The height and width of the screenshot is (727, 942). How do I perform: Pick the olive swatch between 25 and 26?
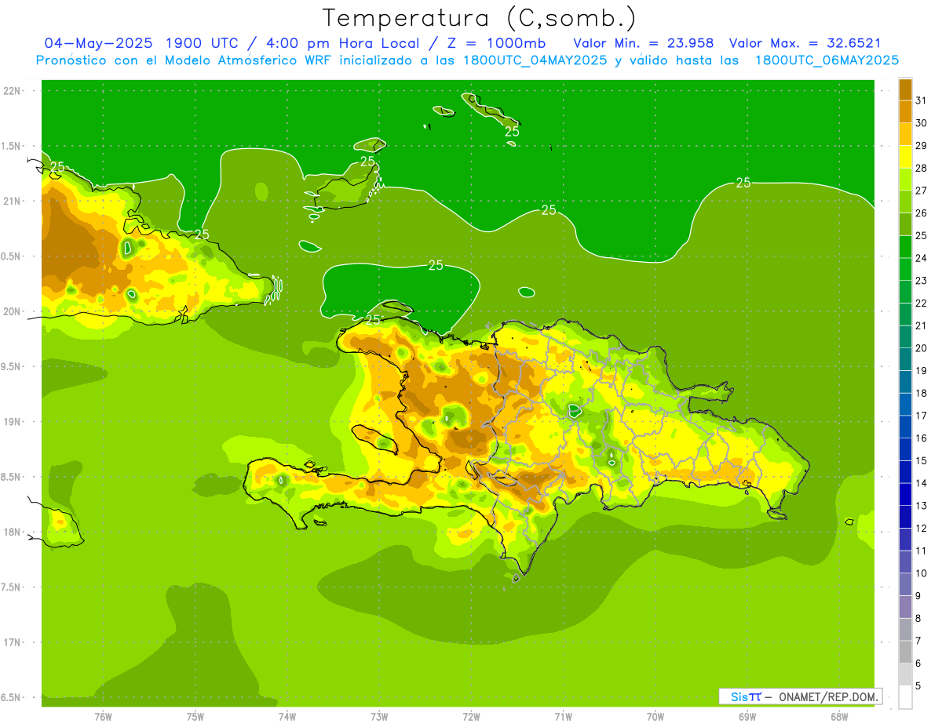pos(905,224)
